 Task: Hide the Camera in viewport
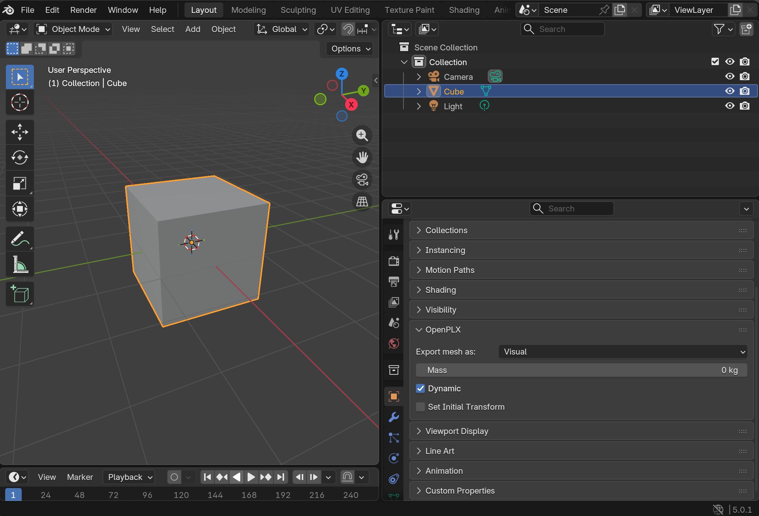730,76
